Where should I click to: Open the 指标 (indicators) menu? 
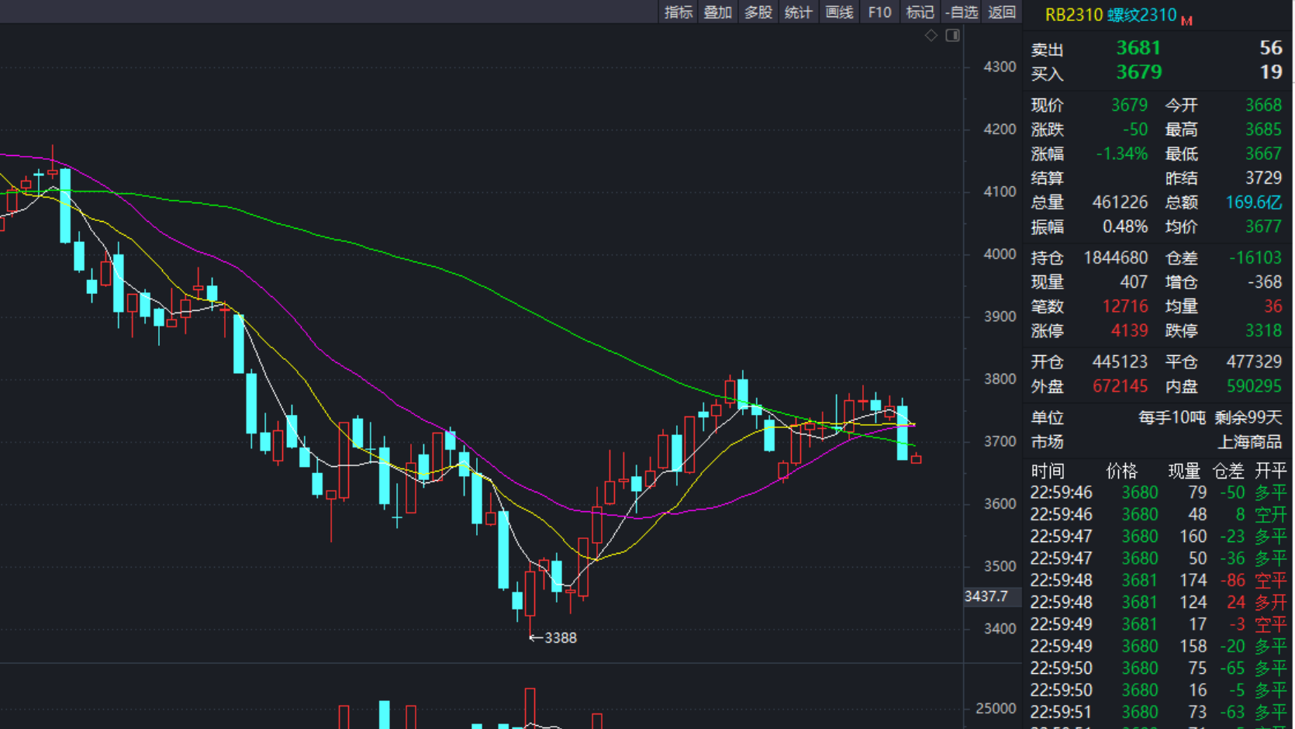click(x=677, y=12)
